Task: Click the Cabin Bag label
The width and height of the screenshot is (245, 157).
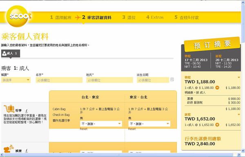Action: pos(59,109)
